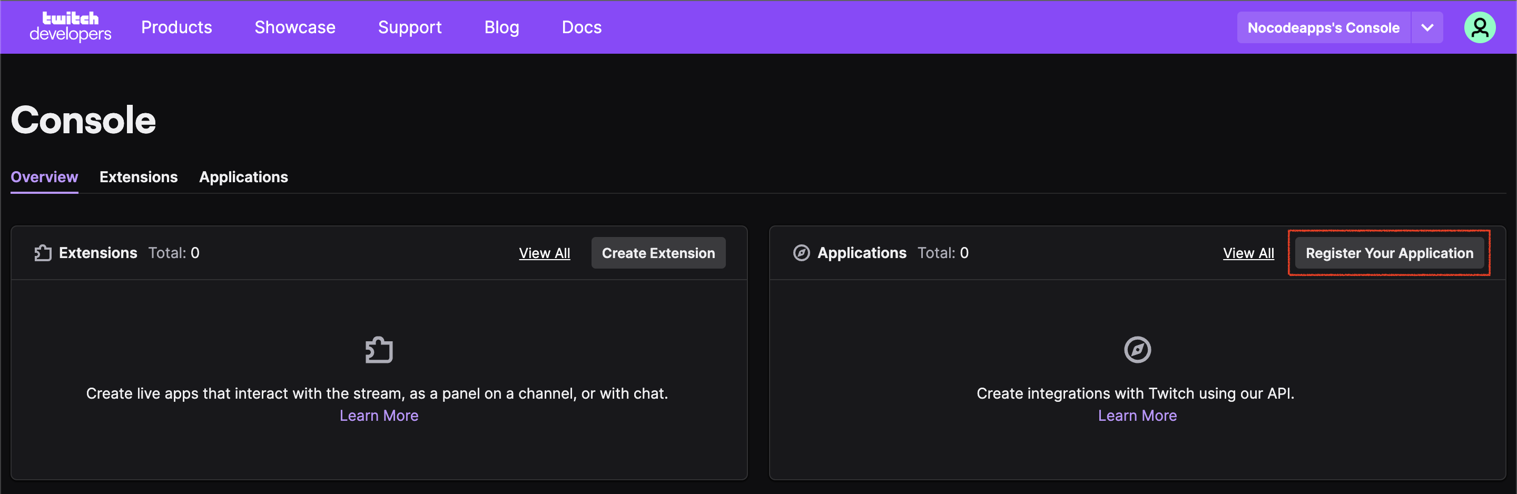Click the compass icon beside Applications heading
The image size is (1517, 494).
point(801,253)
